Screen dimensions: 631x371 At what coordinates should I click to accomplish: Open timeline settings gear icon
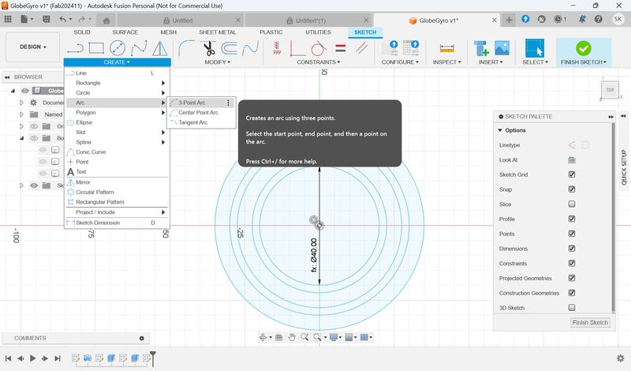(620, 358)
